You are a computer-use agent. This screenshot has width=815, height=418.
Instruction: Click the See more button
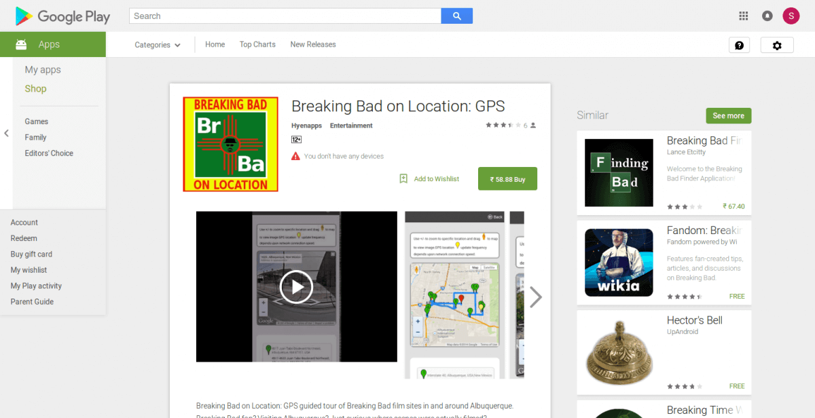click(729, 115)
